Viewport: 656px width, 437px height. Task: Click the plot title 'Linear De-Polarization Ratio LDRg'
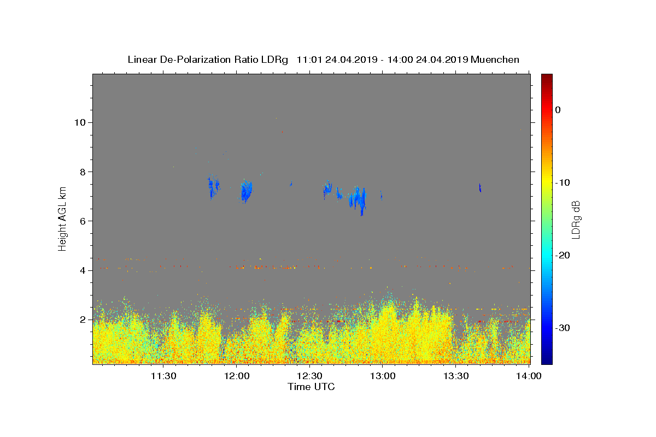(207, 60)
